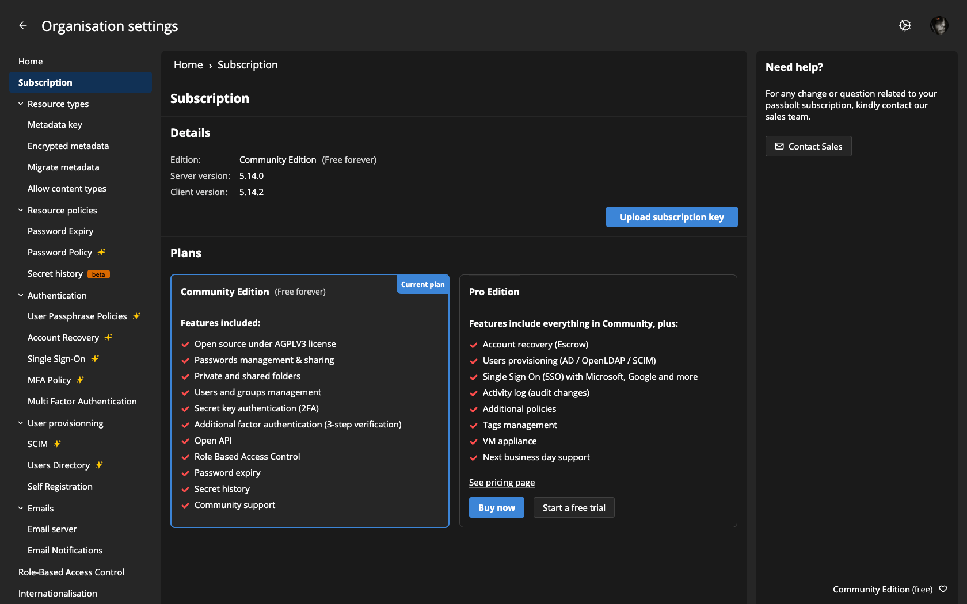Click 'Community support' feature text
The height and width of the screenshot is (604, 967).
click(x=235, y=504)
